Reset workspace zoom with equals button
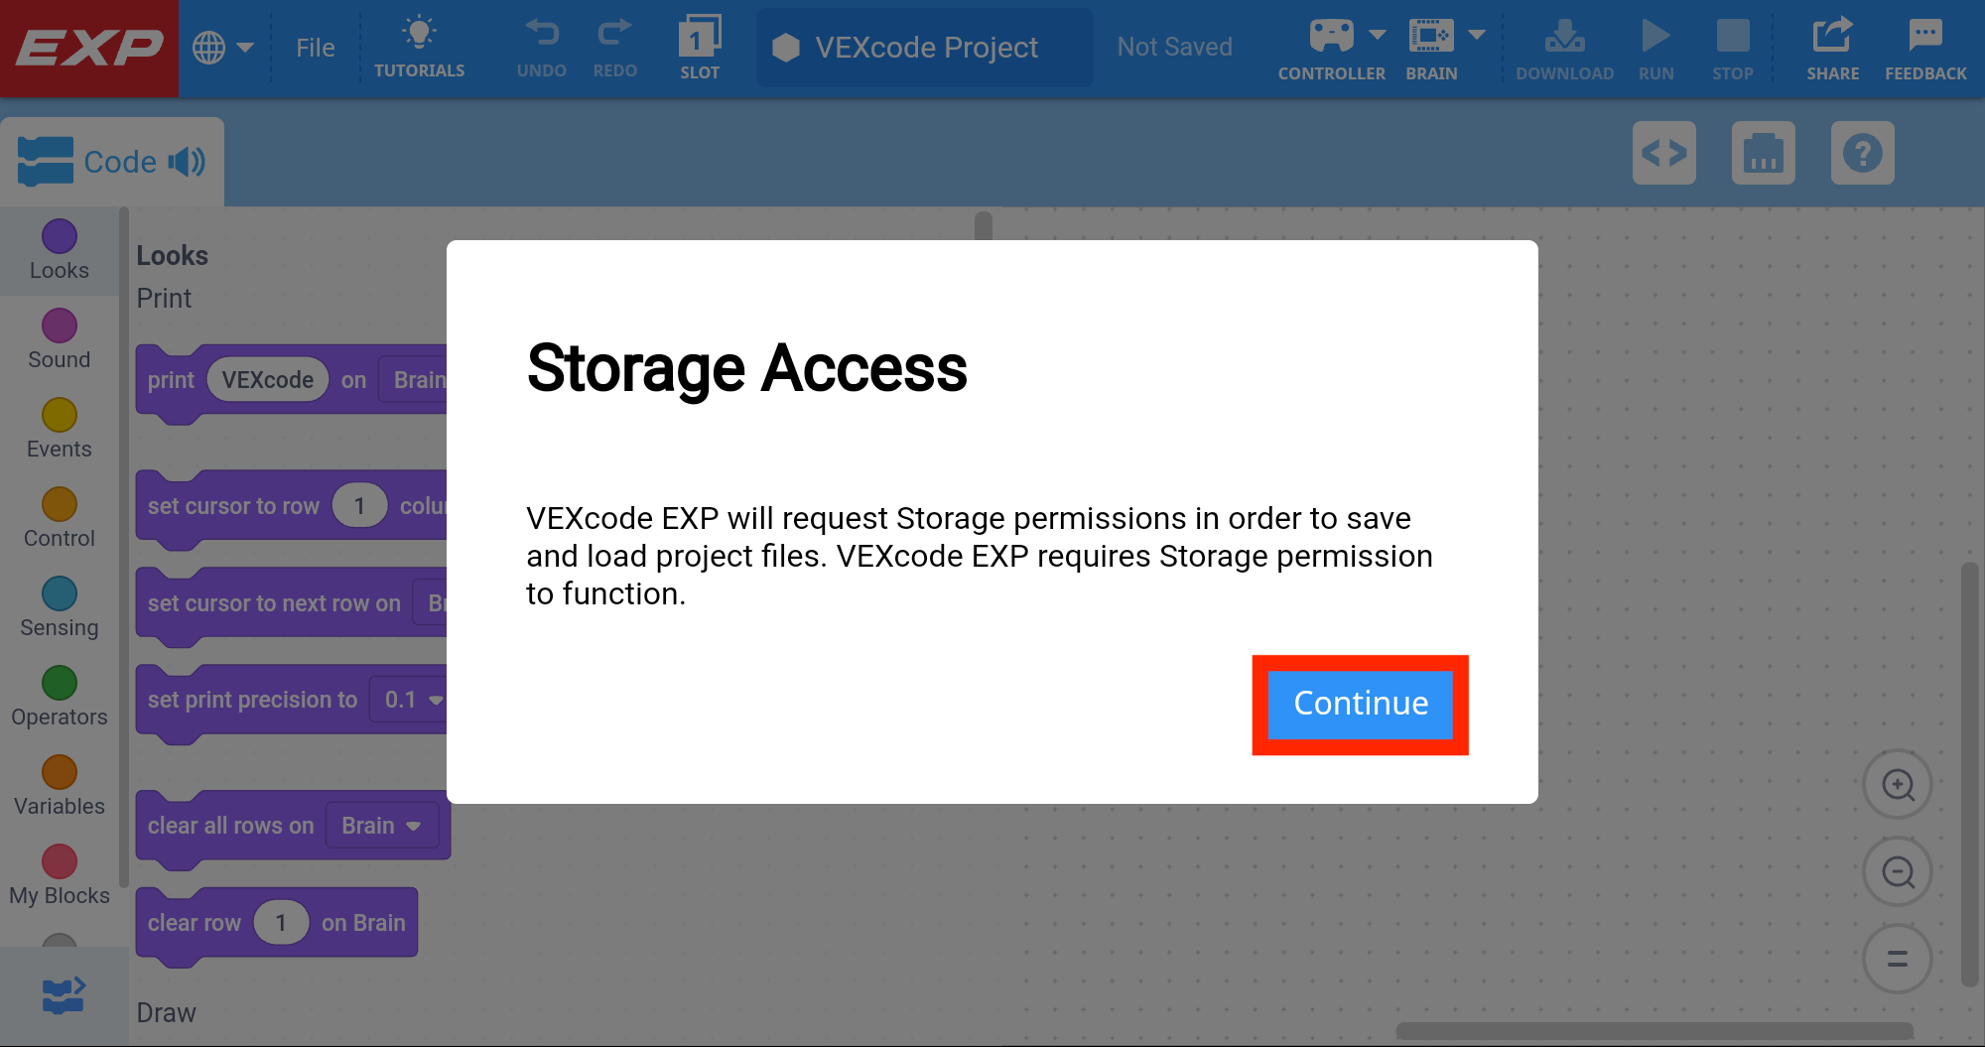The image size is (1985, 1047). point(1898,959)
